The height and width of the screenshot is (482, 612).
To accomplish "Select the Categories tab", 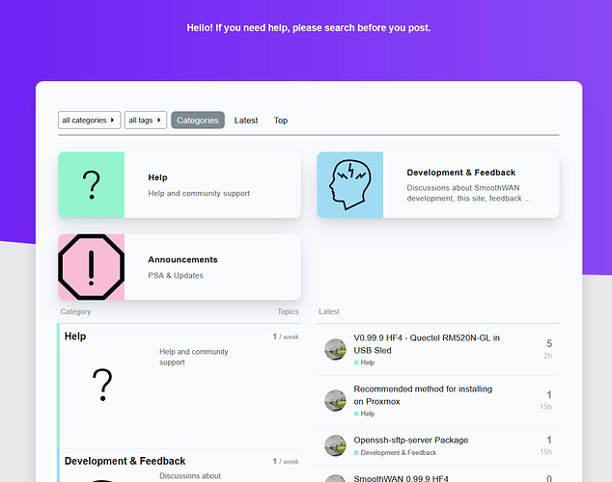I will [x=198, y=120].
